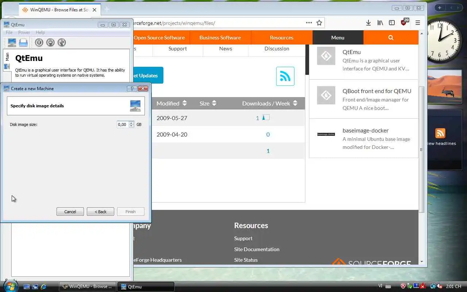Click the QBoot front end project logo icon
The width and height of the screenshot is (467, 292).
pos(326,95)
